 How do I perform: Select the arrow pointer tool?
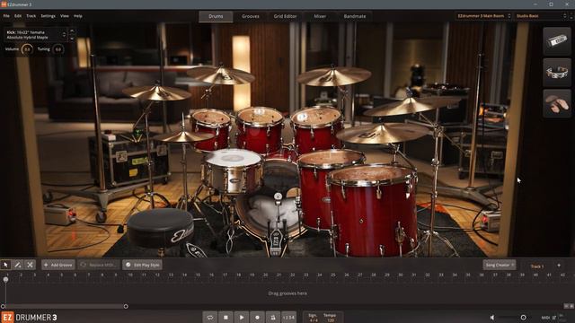(x=5, y=265)
